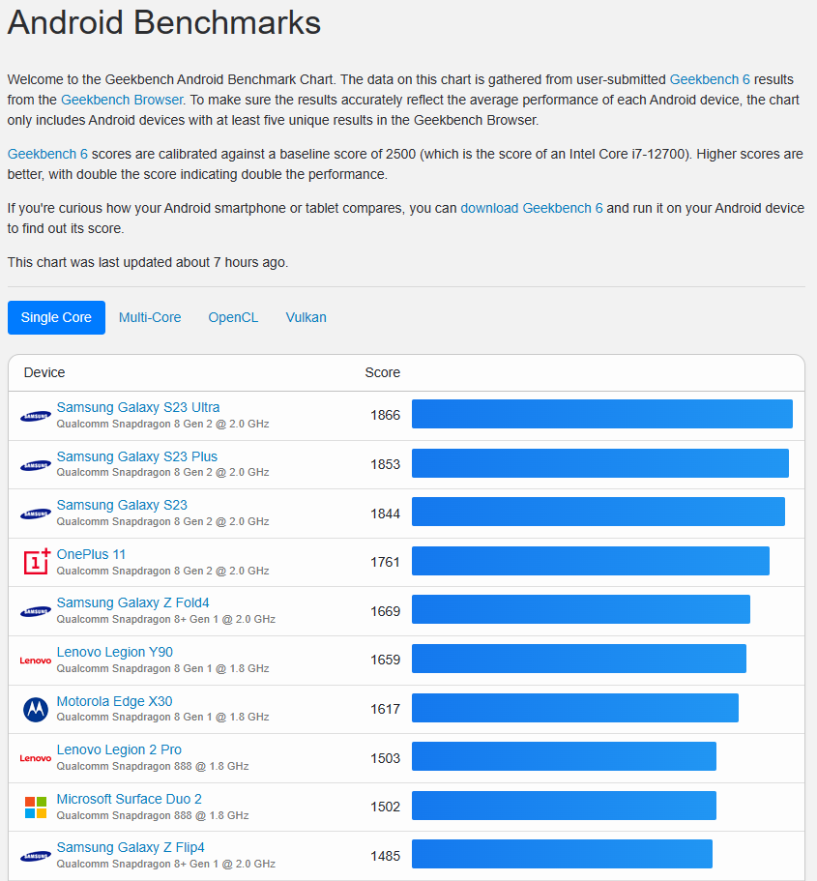Click Samsung logo beside Galaxy S23 Ultra

pyautogui.click(x=36, y=417)
